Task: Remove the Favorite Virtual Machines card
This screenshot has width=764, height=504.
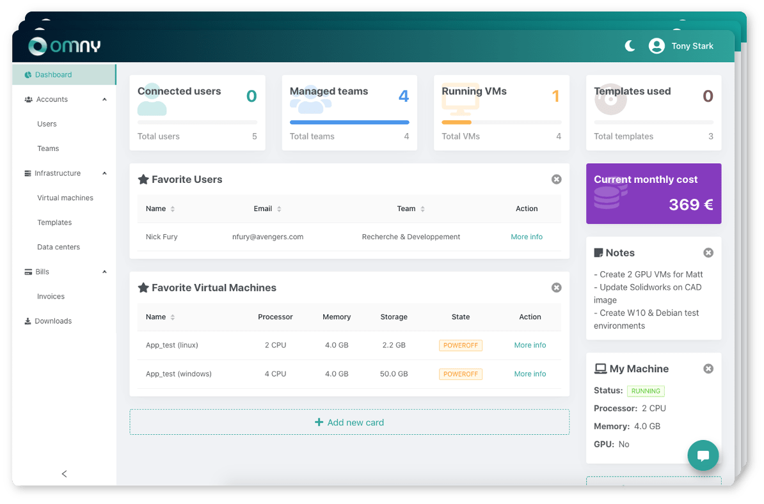Action: coord(557,287)
